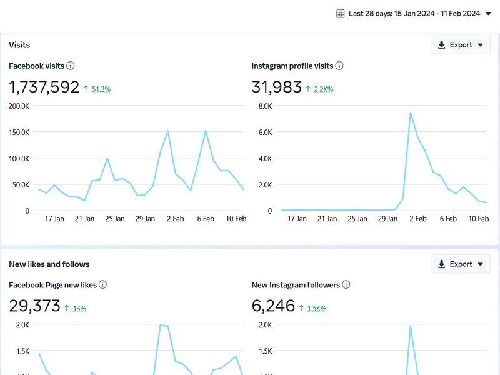Click the Instagram profile visits peak near 2 Feb
The height and width of the screenshot is (375, 500).
411,113
